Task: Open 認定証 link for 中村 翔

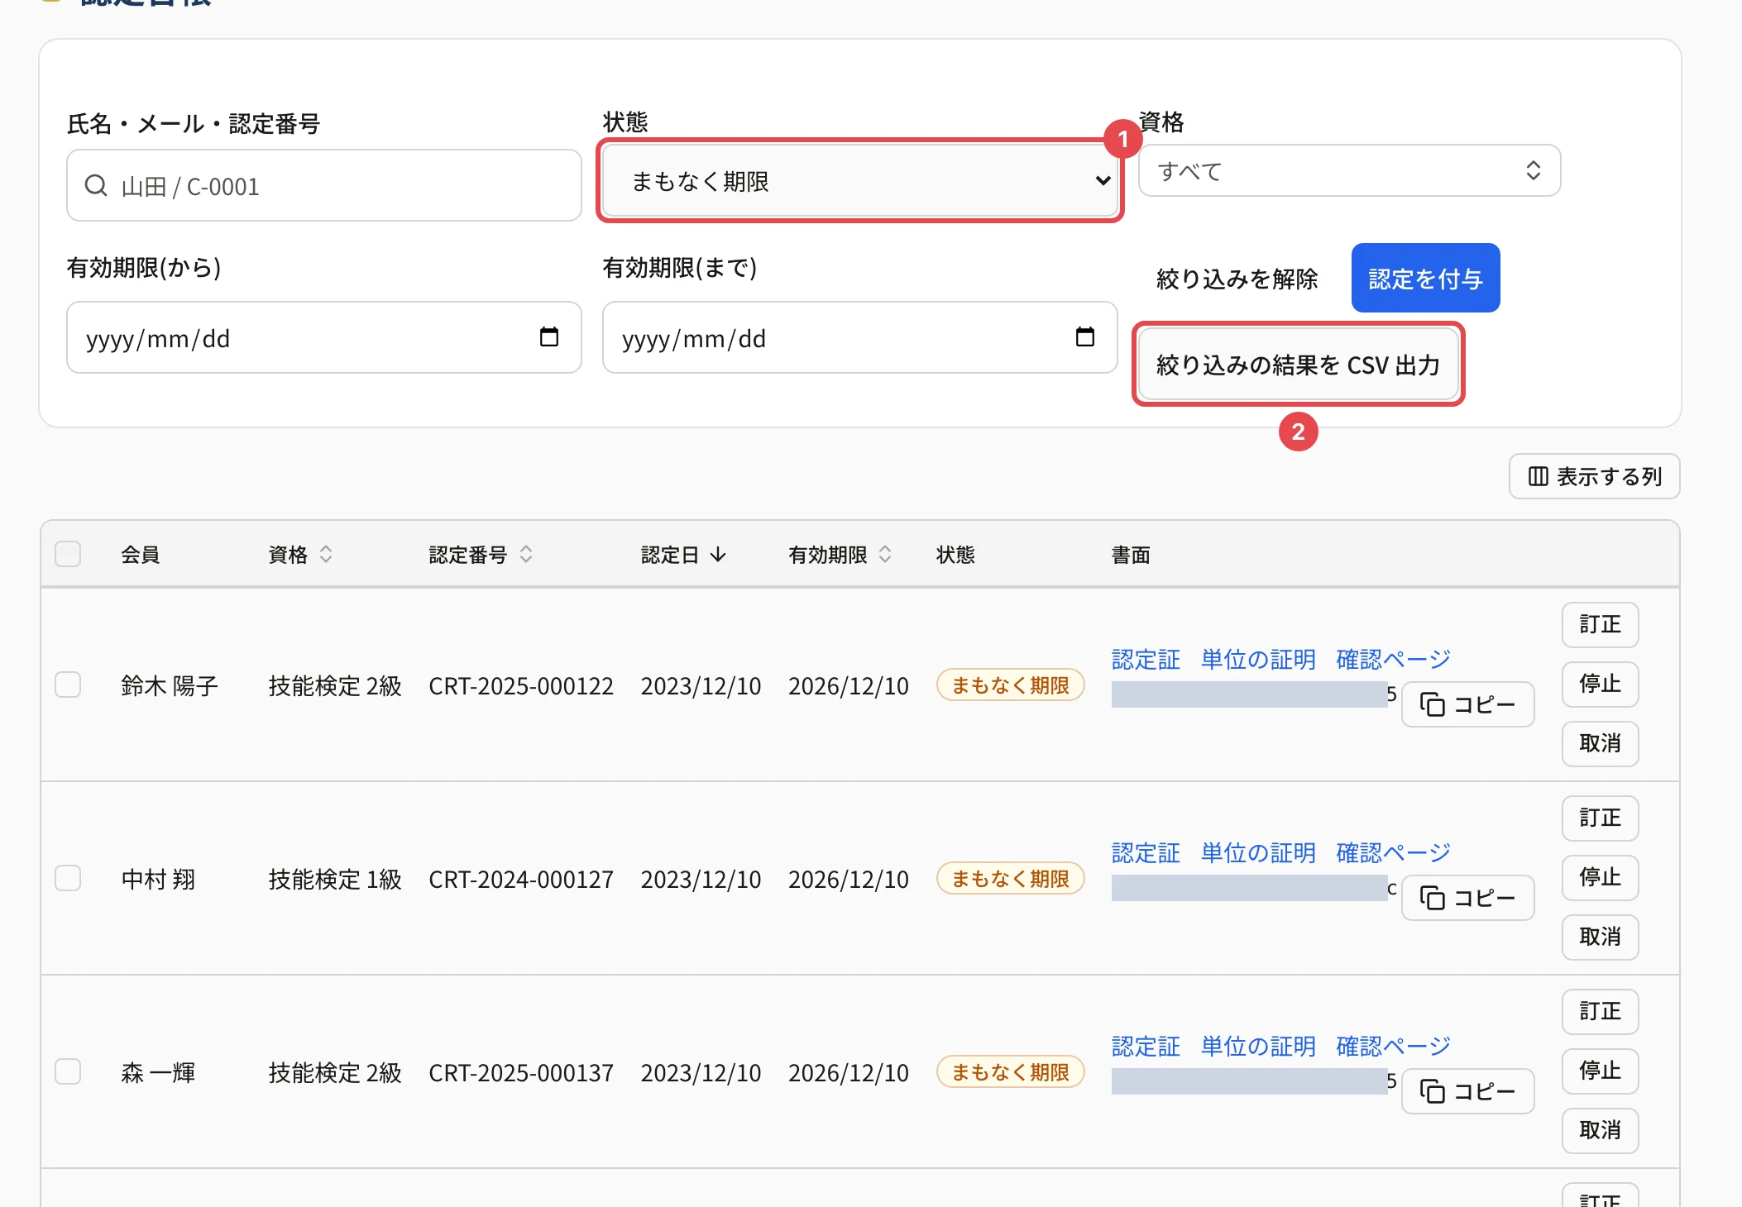Action: [x=1146, y=852]
